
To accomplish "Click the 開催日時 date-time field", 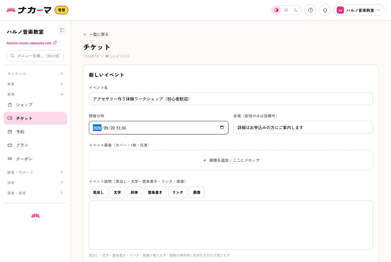I will click(159, 128).
